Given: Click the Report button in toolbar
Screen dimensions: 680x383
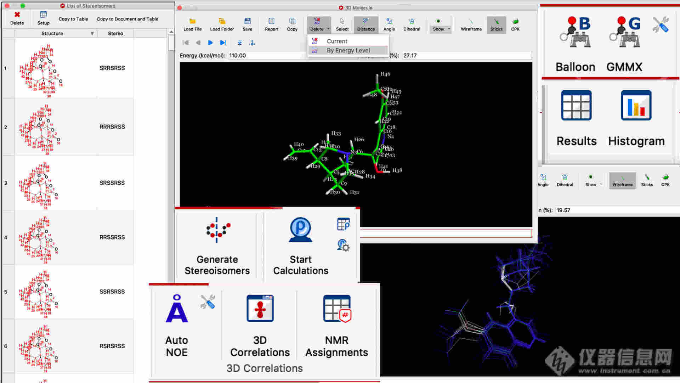Looking at the screenshot, I should [271, 24].
